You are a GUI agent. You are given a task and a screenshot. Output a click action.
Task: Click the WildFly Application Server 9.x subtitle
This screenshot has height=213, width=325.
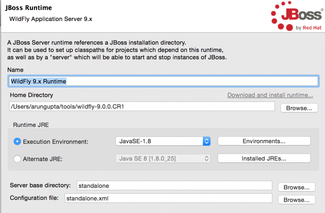click(51, 19)
